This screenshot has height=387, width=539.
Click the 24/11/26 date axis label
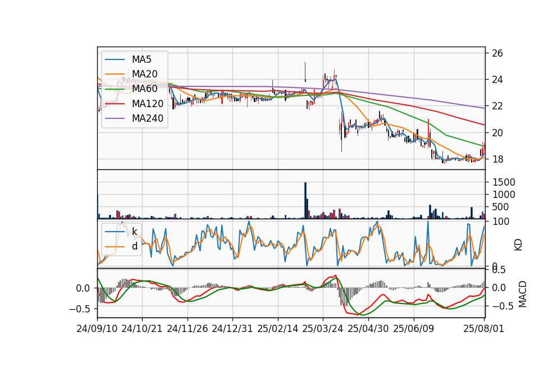[188, 329]
